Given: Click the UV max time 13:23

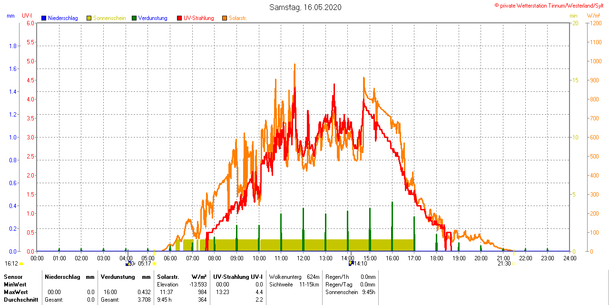Looking at the screenshot, I should click(223, 292).
